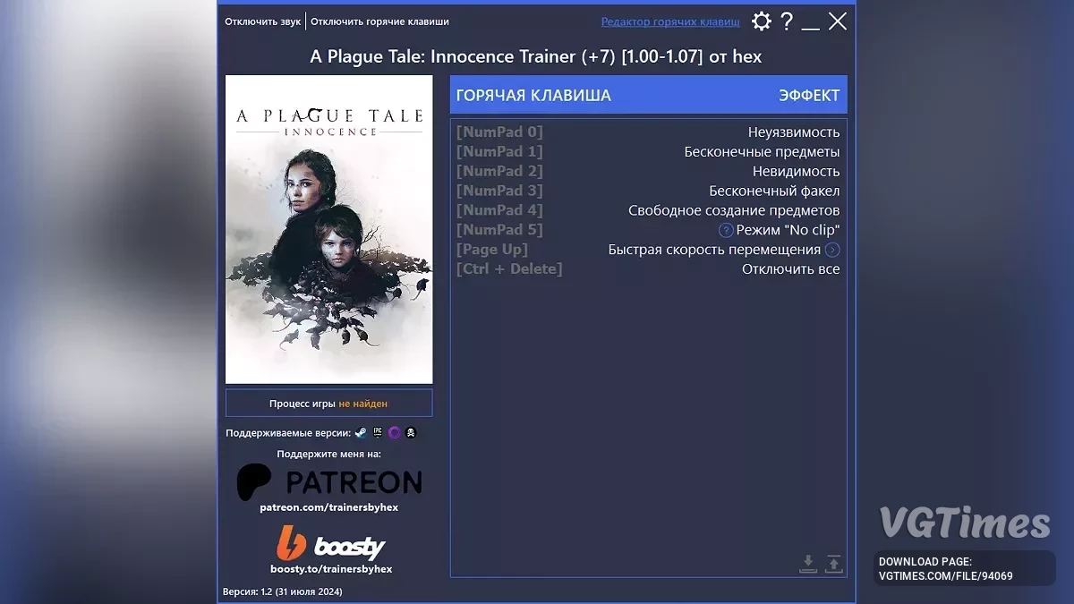Click the [NumPad 1] hotkey label
1074x604 pixels.
coord(499,152)
